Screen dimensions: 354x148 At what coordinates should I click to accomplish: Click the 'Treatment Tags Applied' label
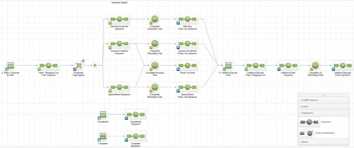pyautogui.click(x=79, y=74)
